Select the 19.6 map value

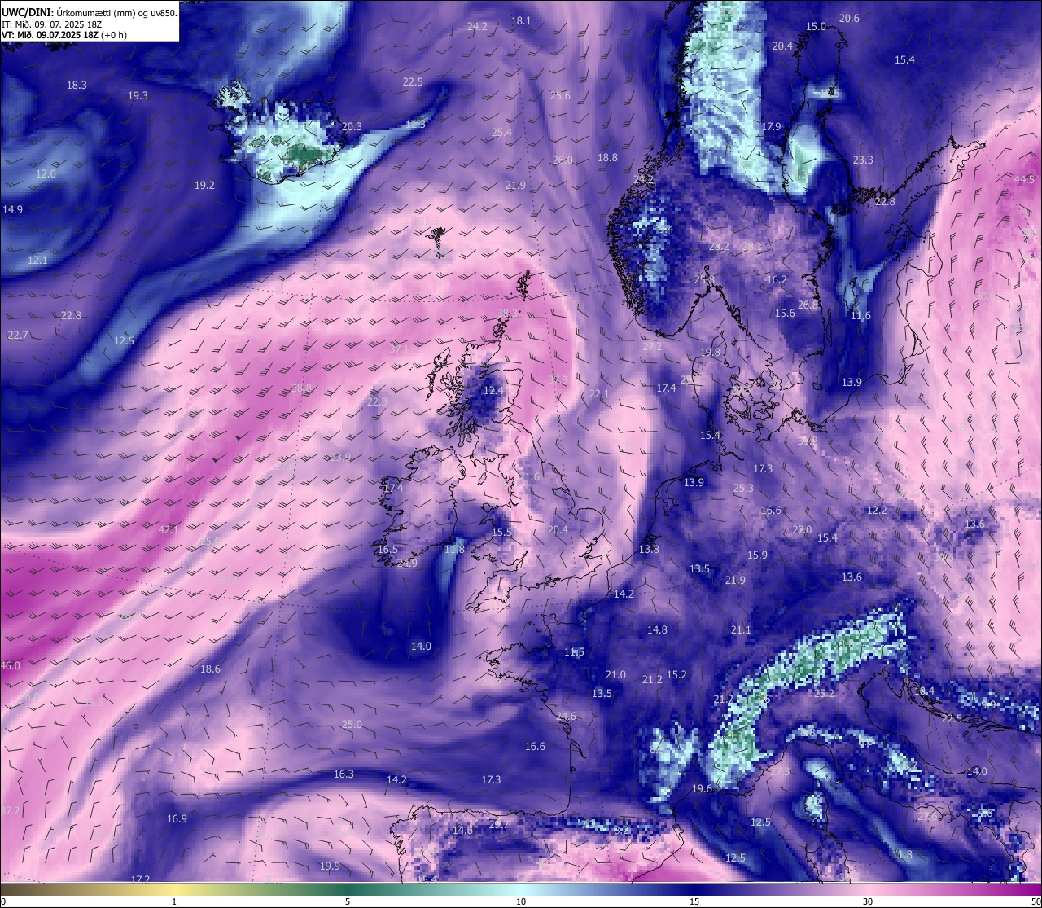click(702, 788)
